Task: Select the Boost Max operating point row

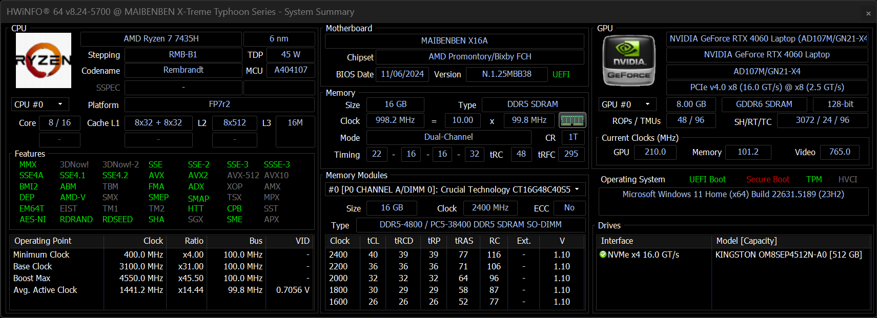Action: click(x=161, y=278)
